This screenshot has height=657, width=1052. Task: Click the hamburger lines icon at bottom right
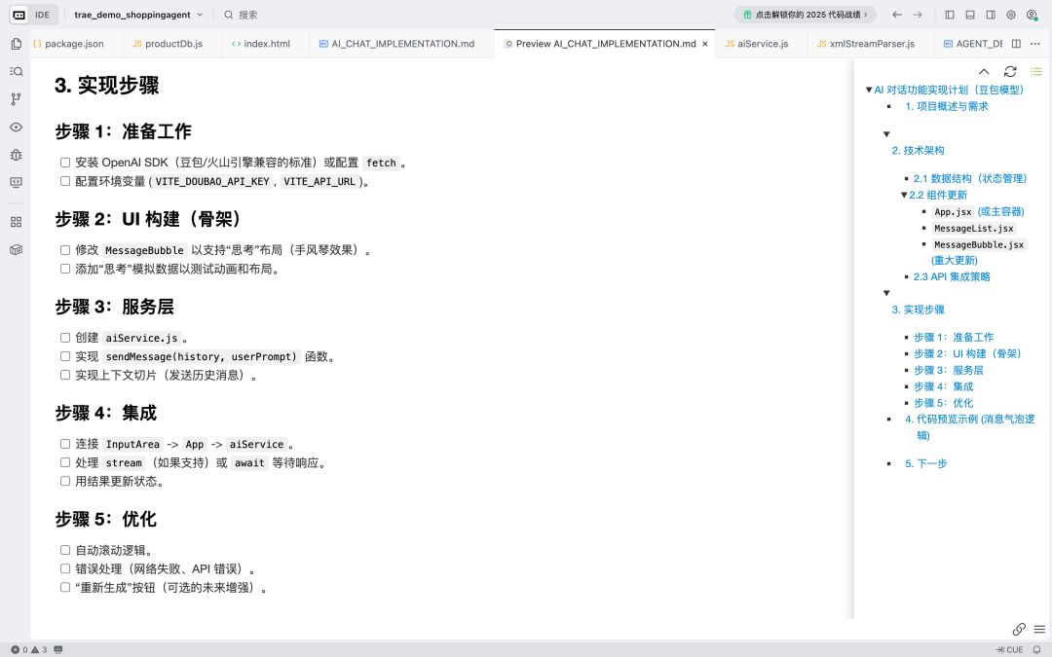point(1039,629)
